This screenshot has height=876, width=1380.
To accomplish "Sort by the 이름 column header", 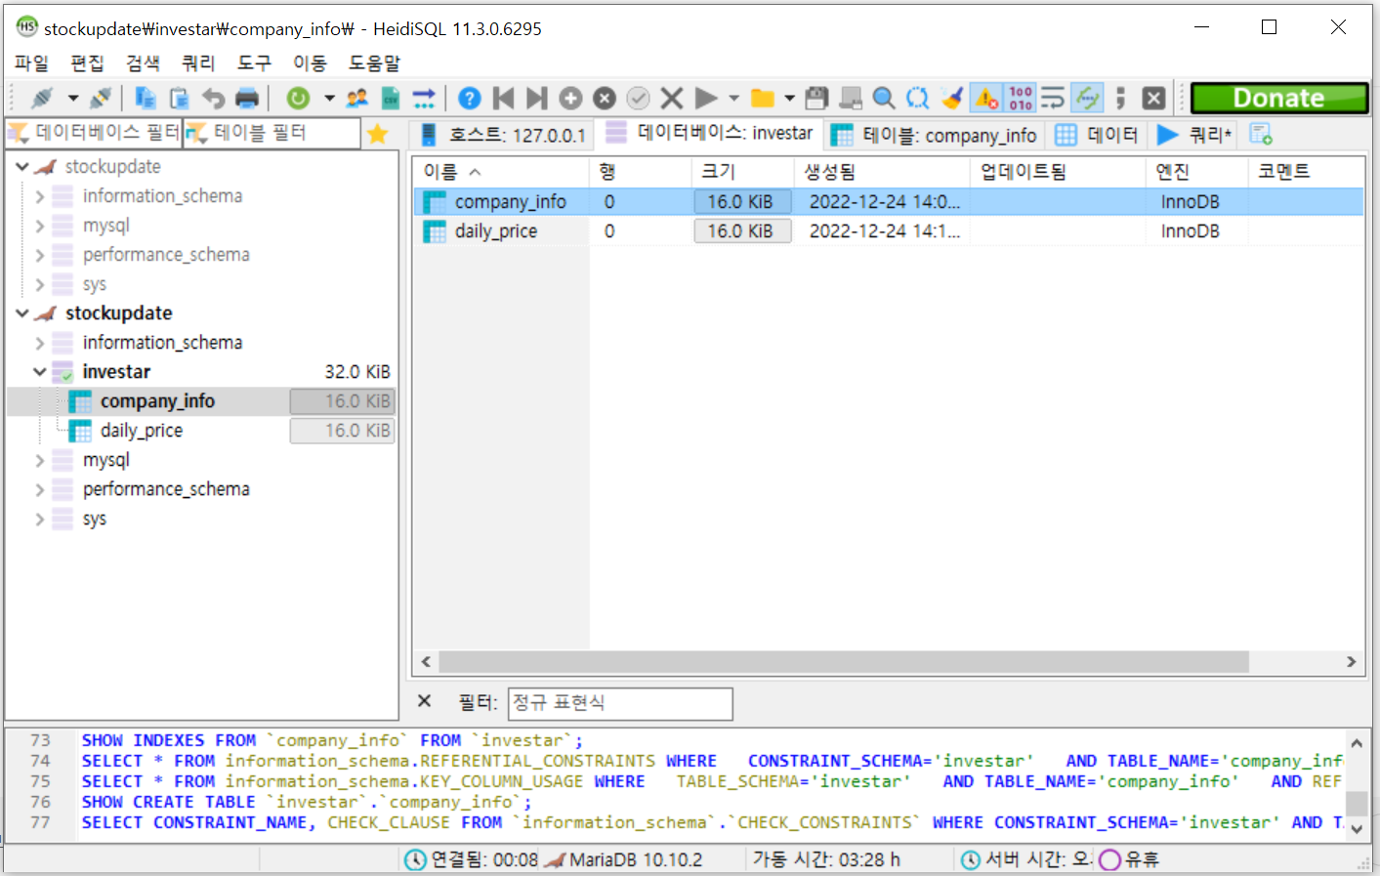I will (x=501, y=172).
